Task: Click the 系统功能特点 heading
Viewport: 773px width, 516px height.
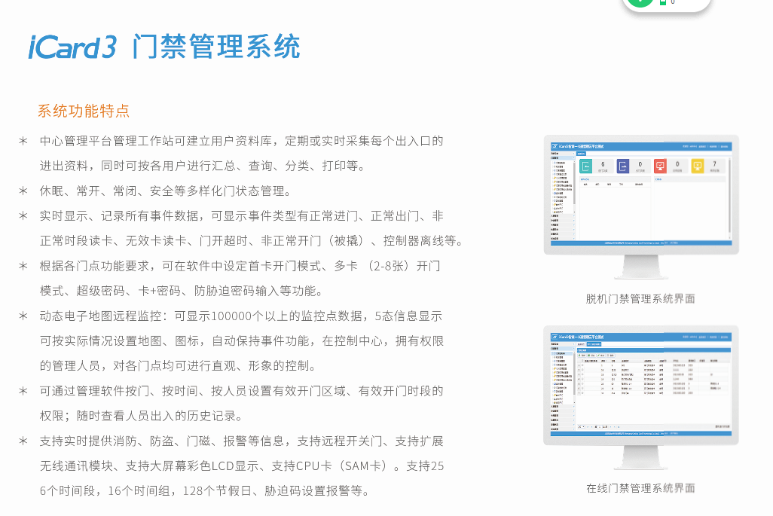Action: 84,111
